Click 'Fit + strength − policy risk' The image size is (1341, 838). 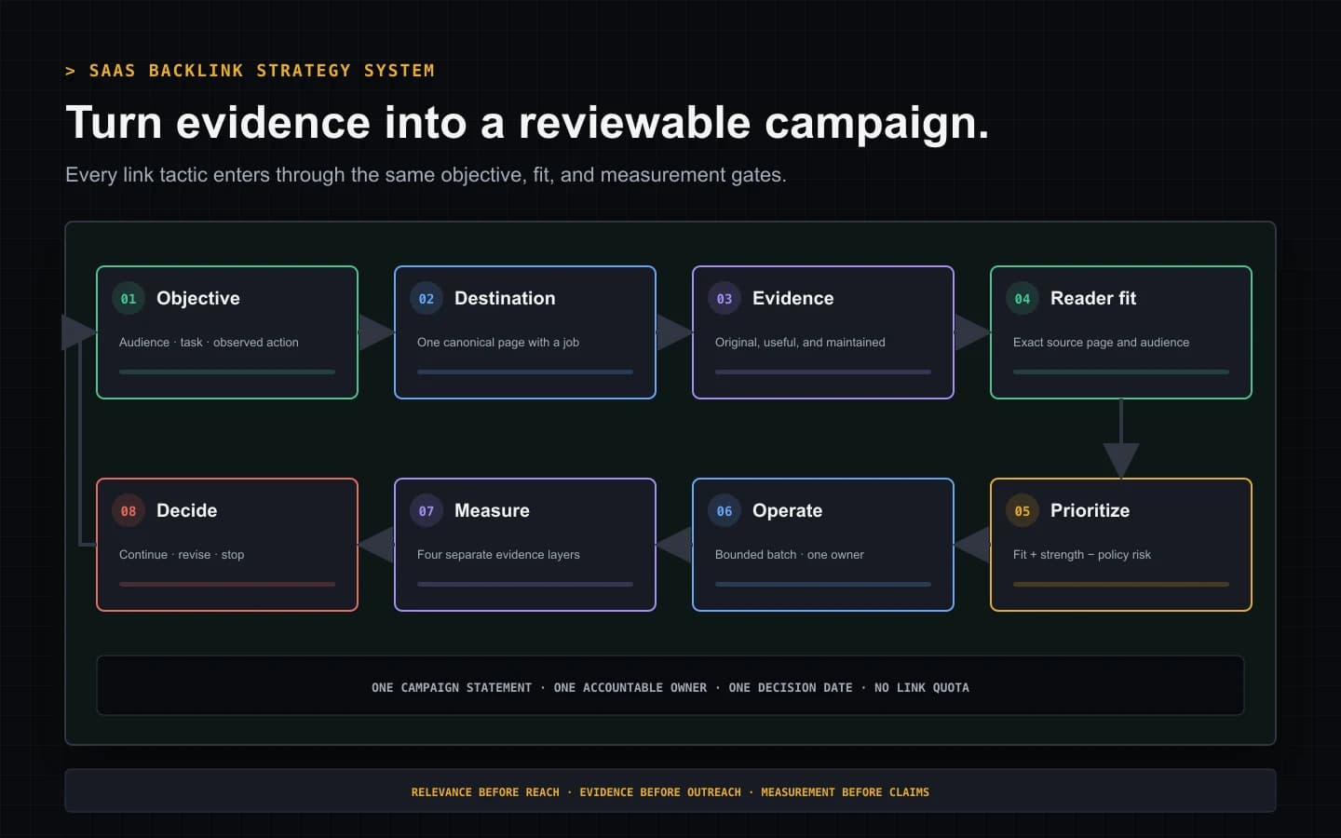1082,555
